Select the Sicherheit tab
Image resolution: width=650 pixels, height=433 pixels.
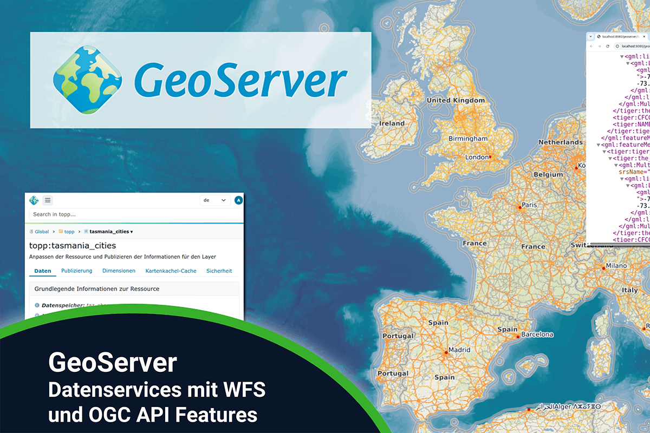click(x=219, y=271)
